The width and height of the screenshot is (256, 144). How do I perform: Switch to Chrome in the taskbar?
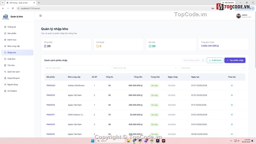coord(134,141)
